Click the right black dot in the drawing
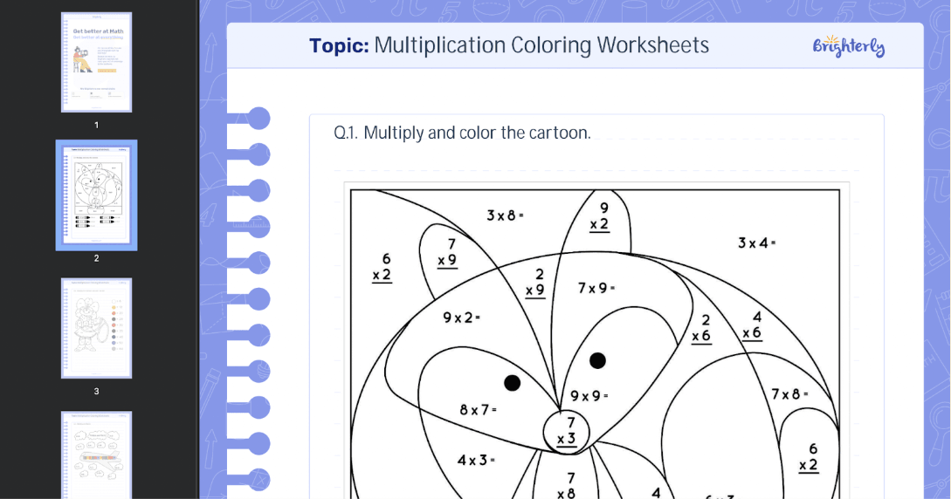 (x=597, y=360)
